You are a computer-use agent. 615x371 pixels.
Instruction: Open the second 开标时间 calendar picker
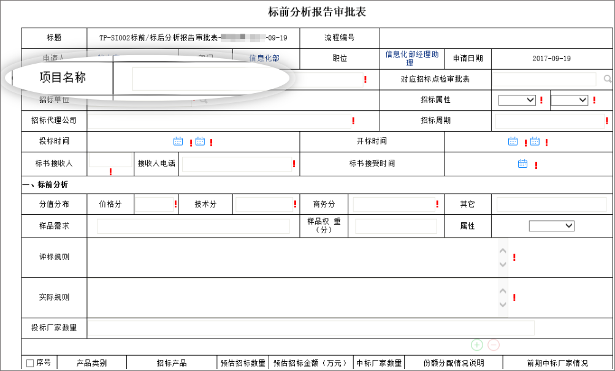(535, 141)
